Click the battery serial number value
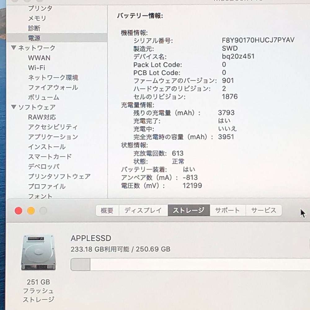The image size is (310, 310). pyautogui.click(x=258, y=40)
